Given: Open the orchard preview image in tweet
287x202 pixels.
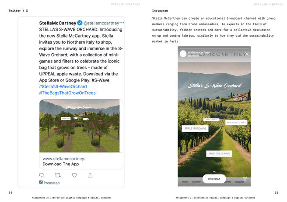Looking at the screenshot, I should (x=79, y=126).
